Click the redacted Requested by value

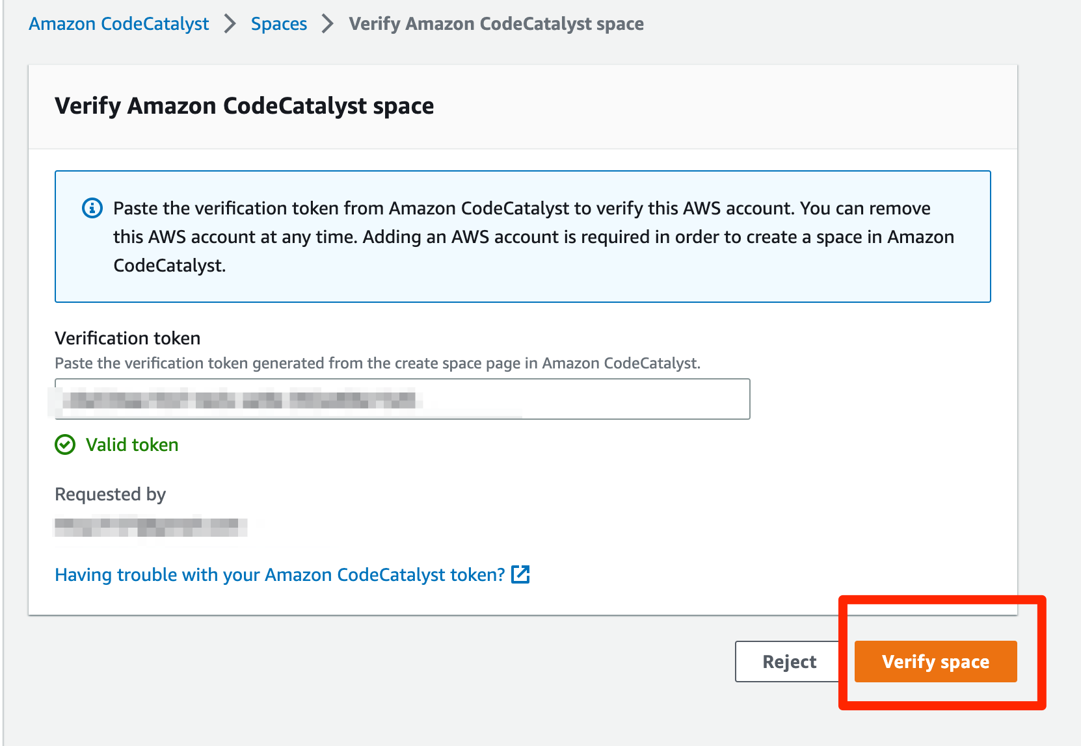[150, 528]
